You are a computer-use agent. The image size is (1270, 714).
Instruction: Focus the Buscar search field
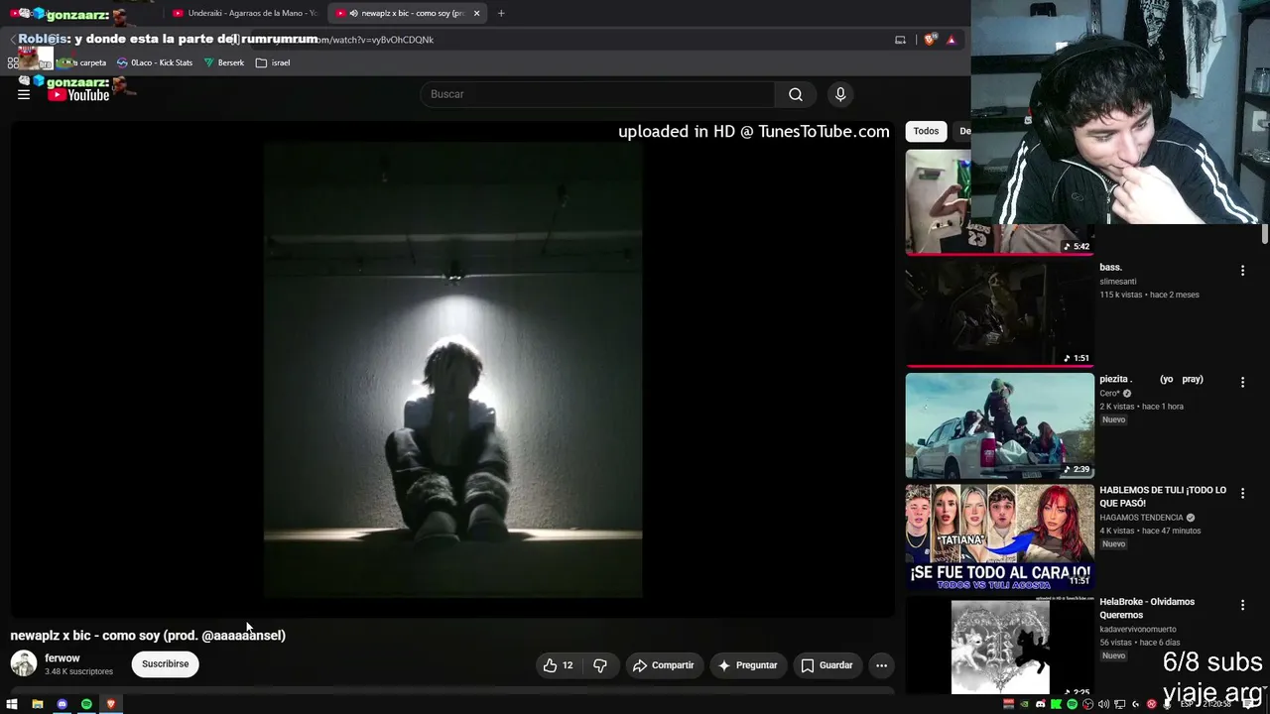pos(597,94)
